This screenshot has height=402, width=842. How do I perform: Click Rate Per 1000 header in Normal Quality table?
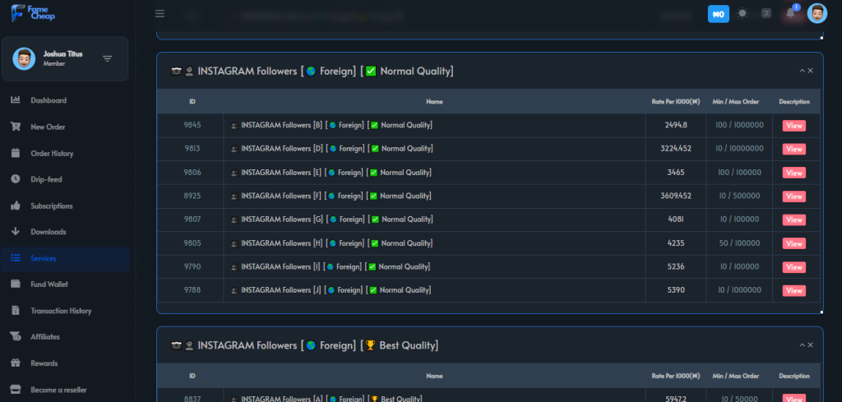tap(676, 101)
